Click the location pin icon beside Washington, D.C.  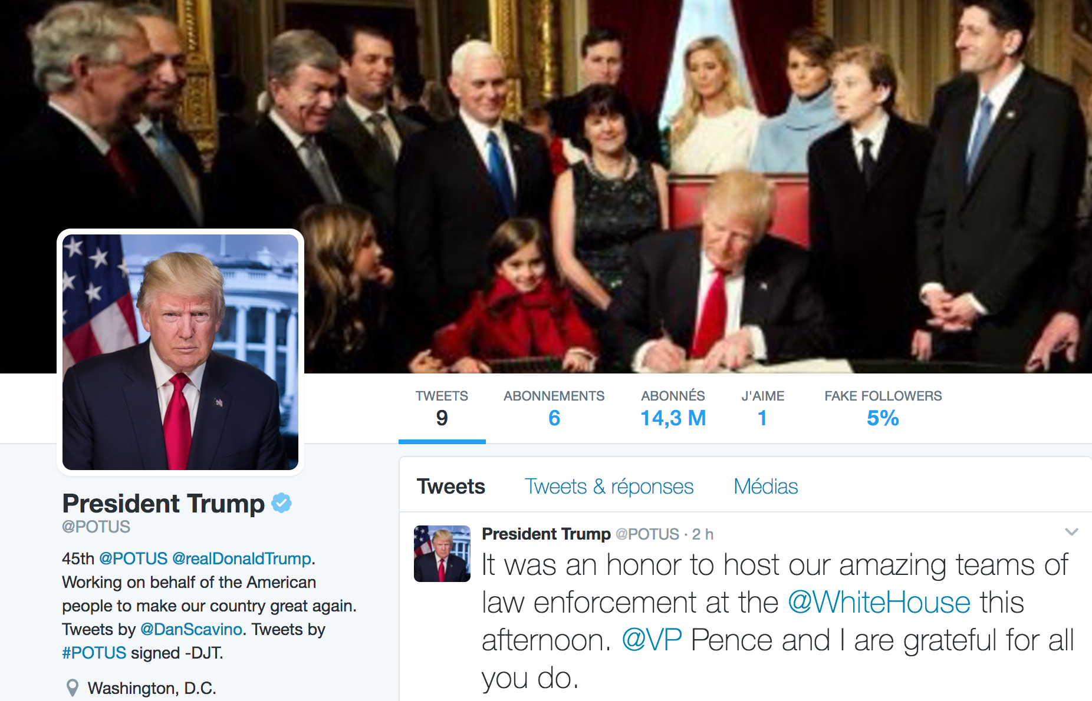click(x=73, y=688)
